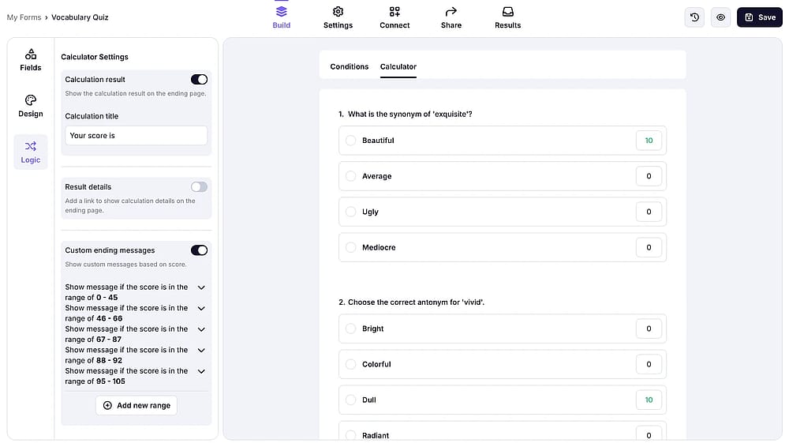Click the Calculator Settings heading
Viewport: 789px width, 447px height.
pos(95,57)
